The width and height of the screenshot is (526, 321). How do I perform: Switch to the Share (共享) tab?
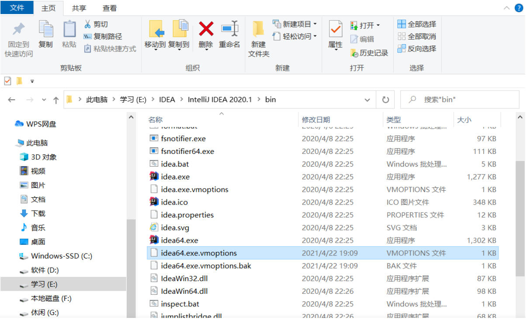pos(79,8)
